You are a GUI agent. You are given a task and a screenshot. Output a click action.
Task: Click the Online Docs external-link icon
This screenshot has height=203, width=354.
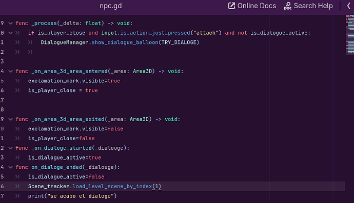click(x=231, y=6)
